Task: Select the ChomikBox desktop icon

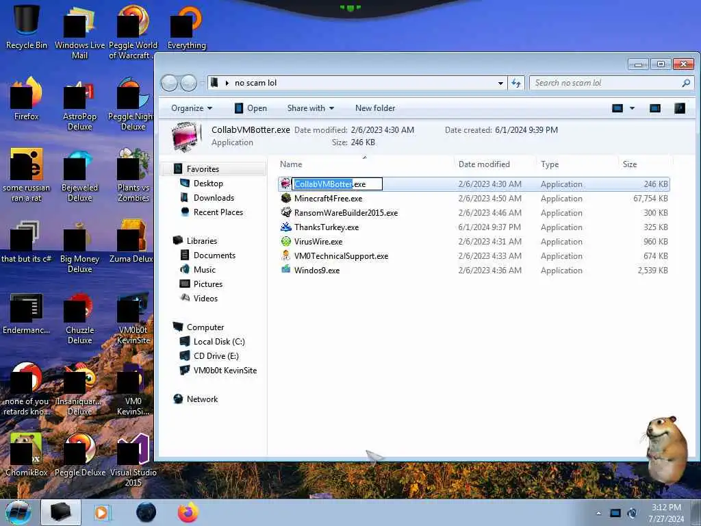Action: pos(27,455)
